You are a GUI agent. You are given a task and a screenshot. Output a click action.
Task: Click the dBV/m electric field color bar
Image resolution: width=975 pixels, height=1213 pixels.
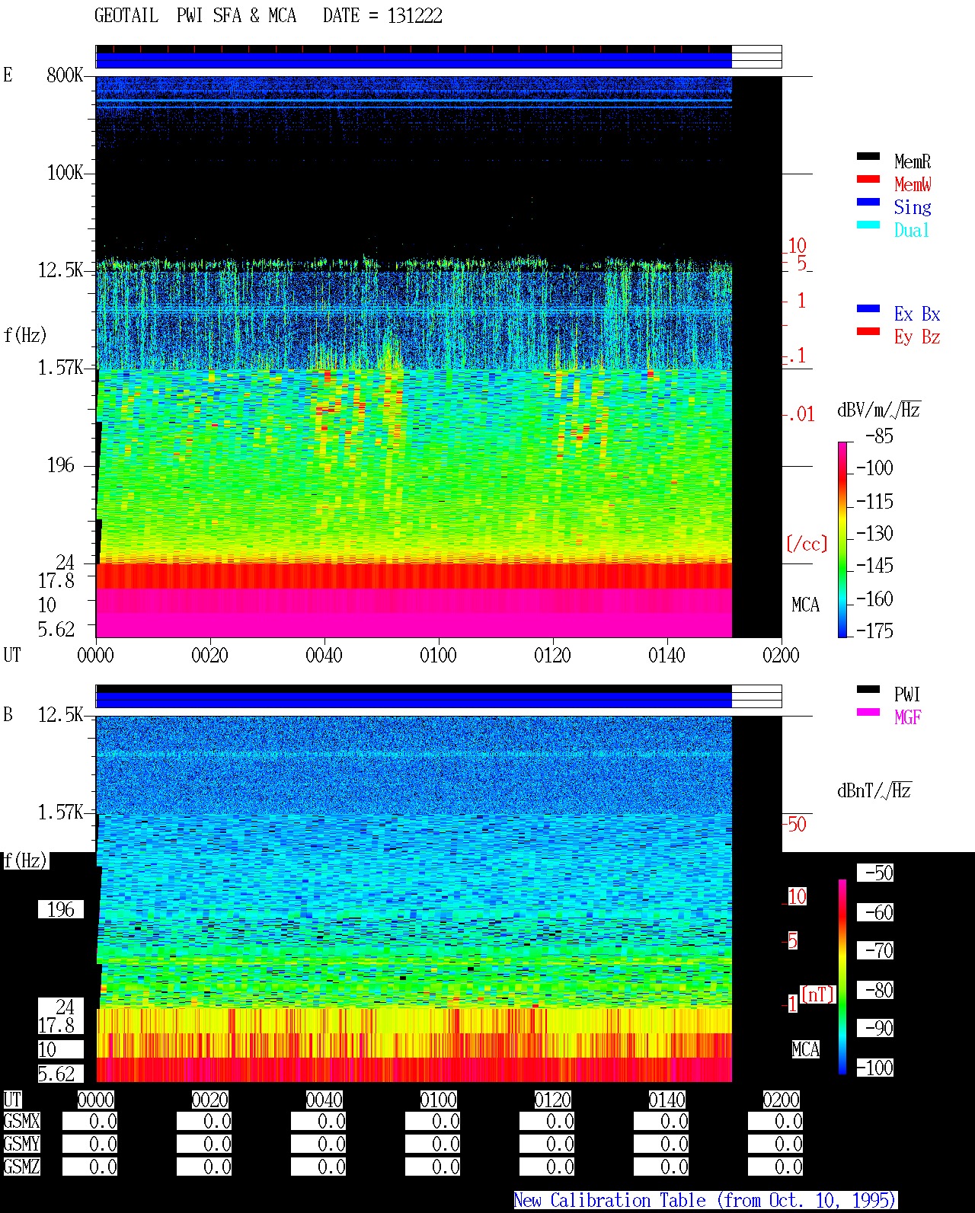tap(842, 539)
